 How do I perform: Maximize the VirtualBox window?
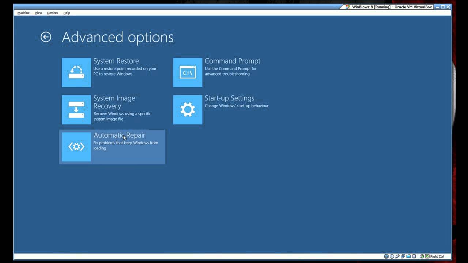tap(443, 7)
